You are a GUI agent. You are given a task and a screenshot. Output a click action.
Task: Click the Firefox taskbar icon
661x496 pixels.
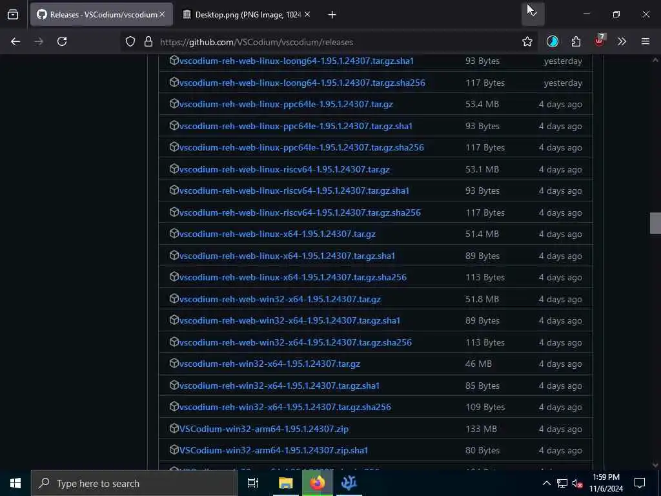tap(318, 483)
